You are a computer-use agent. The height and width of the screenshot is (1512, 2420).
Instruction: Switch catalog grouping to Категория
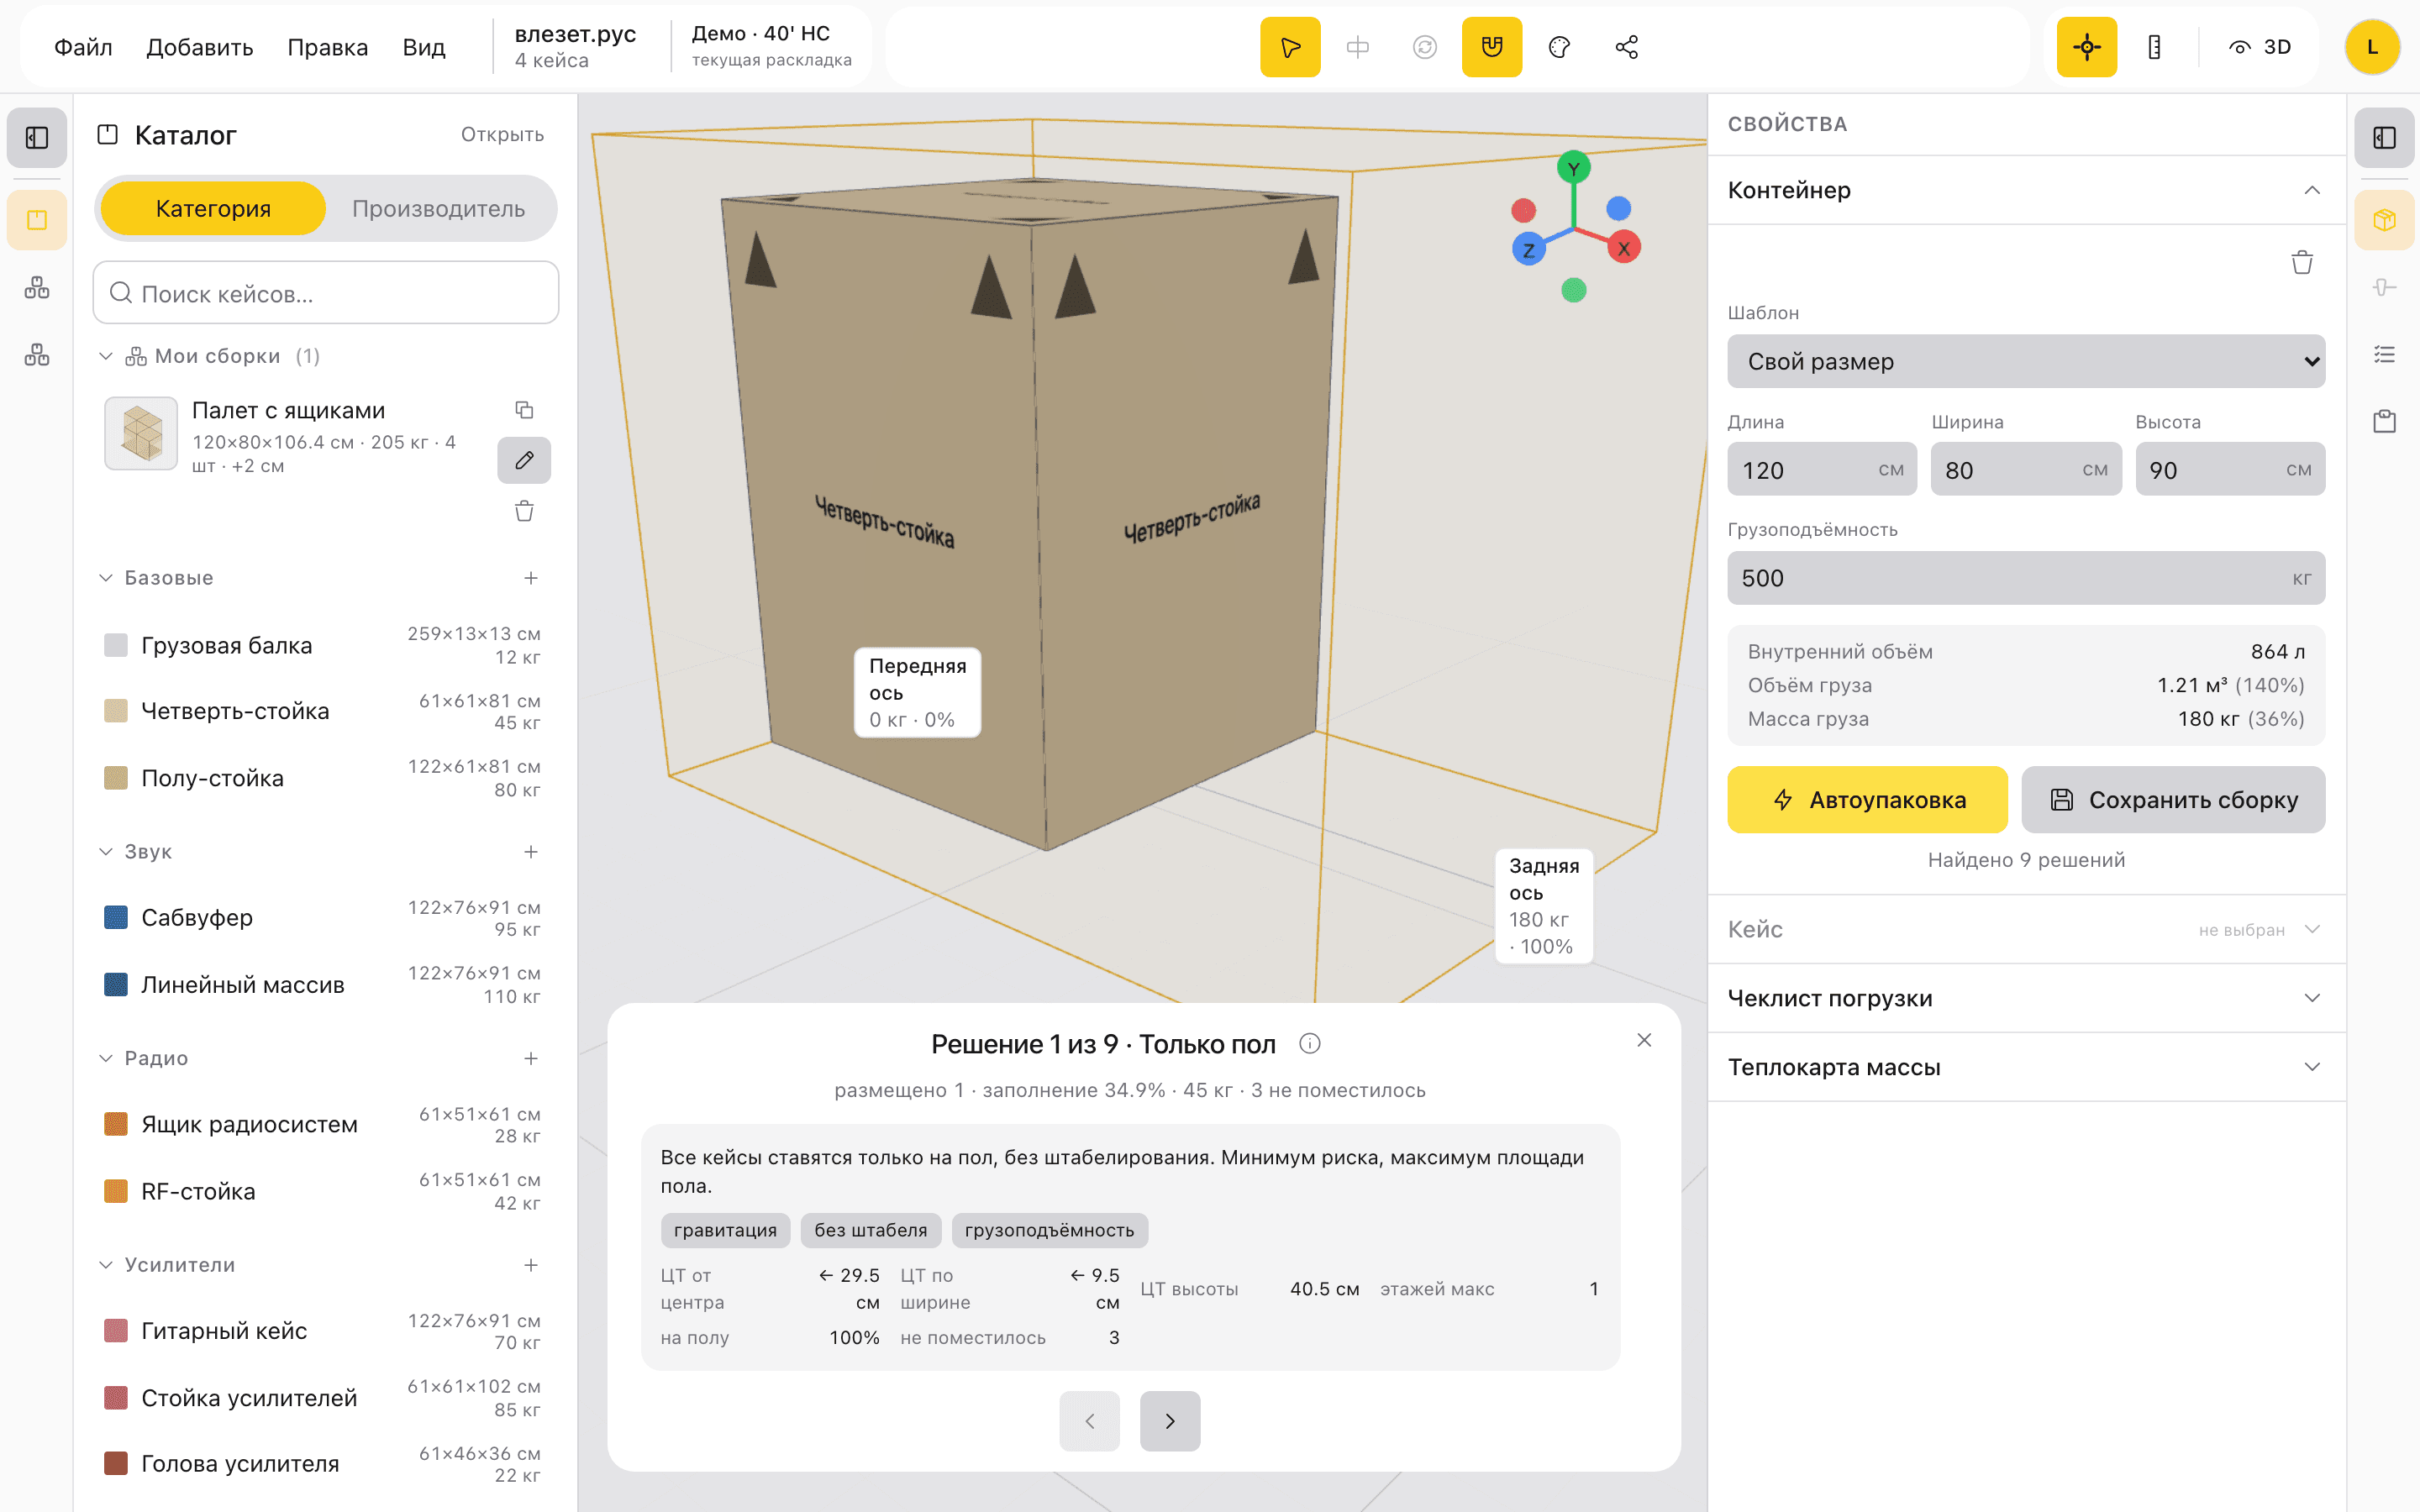[213, 208]
